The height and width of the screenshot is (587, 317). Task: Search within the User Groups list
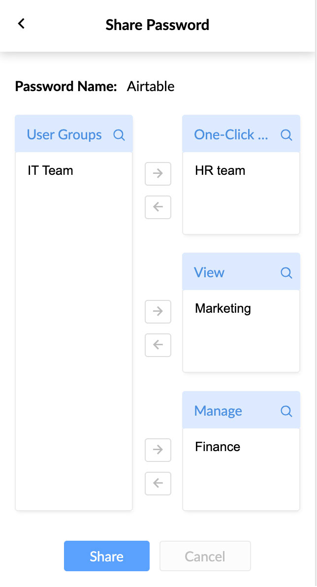pos(119,135)
